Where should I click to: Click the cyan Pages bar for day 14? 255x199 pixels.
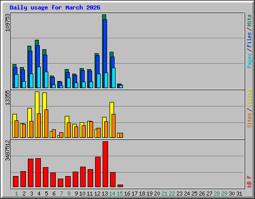114,78
